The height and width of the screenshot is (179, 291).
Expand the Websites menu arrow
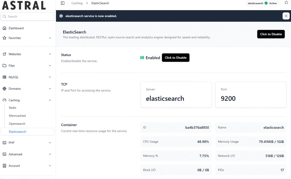(x=50, y=54)
